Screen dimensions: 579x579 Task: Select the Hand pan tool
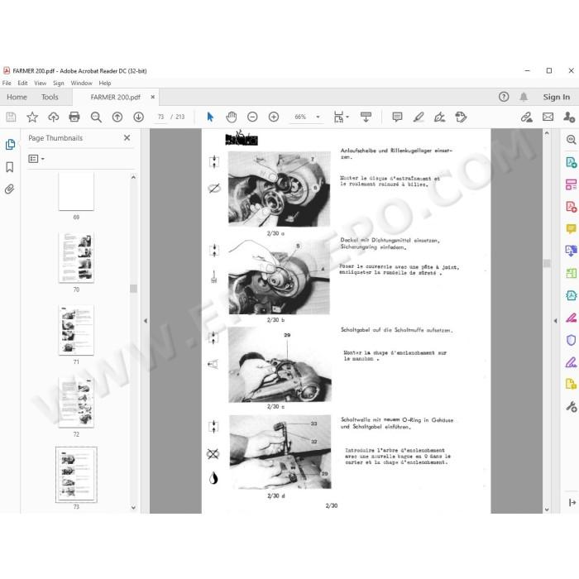pyautogui.click(x=232, y=117)
